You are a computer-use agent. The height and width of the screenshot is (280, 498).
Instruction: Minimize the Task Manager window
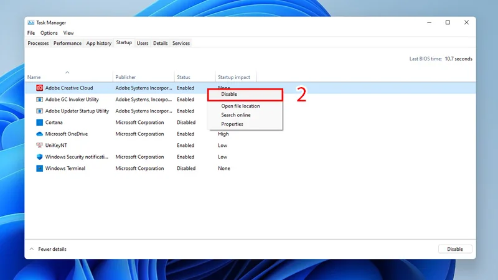click(429, 22)
